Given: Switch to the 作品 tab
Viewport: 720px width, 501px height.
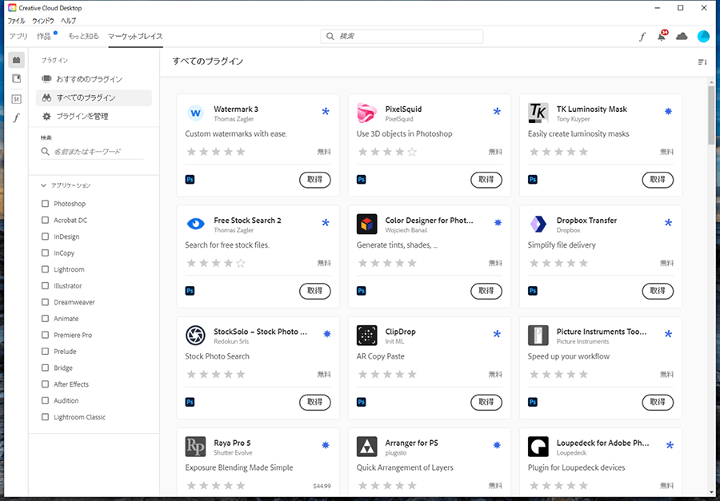Looking at the screenshot, I should coord(44,36).
